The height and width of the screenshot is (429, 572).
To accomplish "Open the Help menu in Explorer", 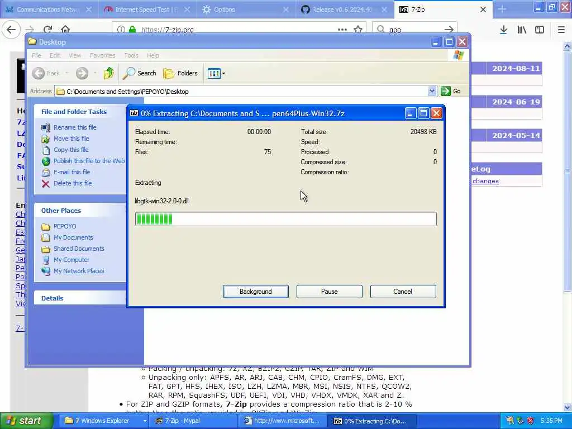I will pyautogui.click(x=153, y=55).
